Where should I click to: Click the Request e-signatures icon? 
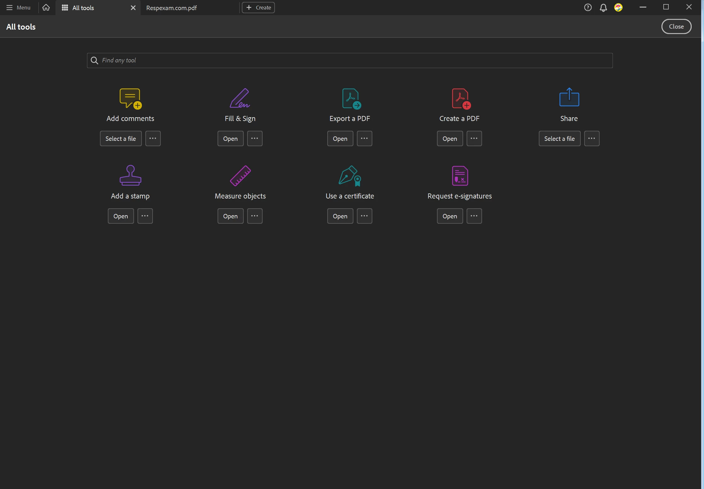click(460, 175)
